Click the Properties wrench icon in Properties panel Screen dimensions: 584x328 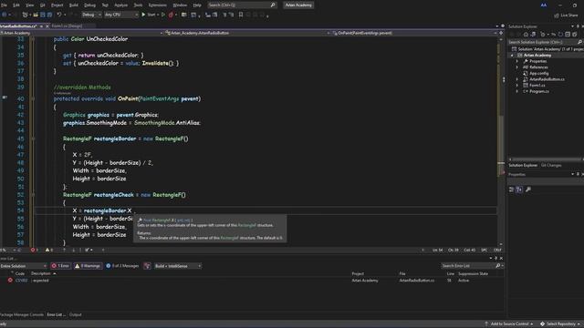tap(527, 190)
